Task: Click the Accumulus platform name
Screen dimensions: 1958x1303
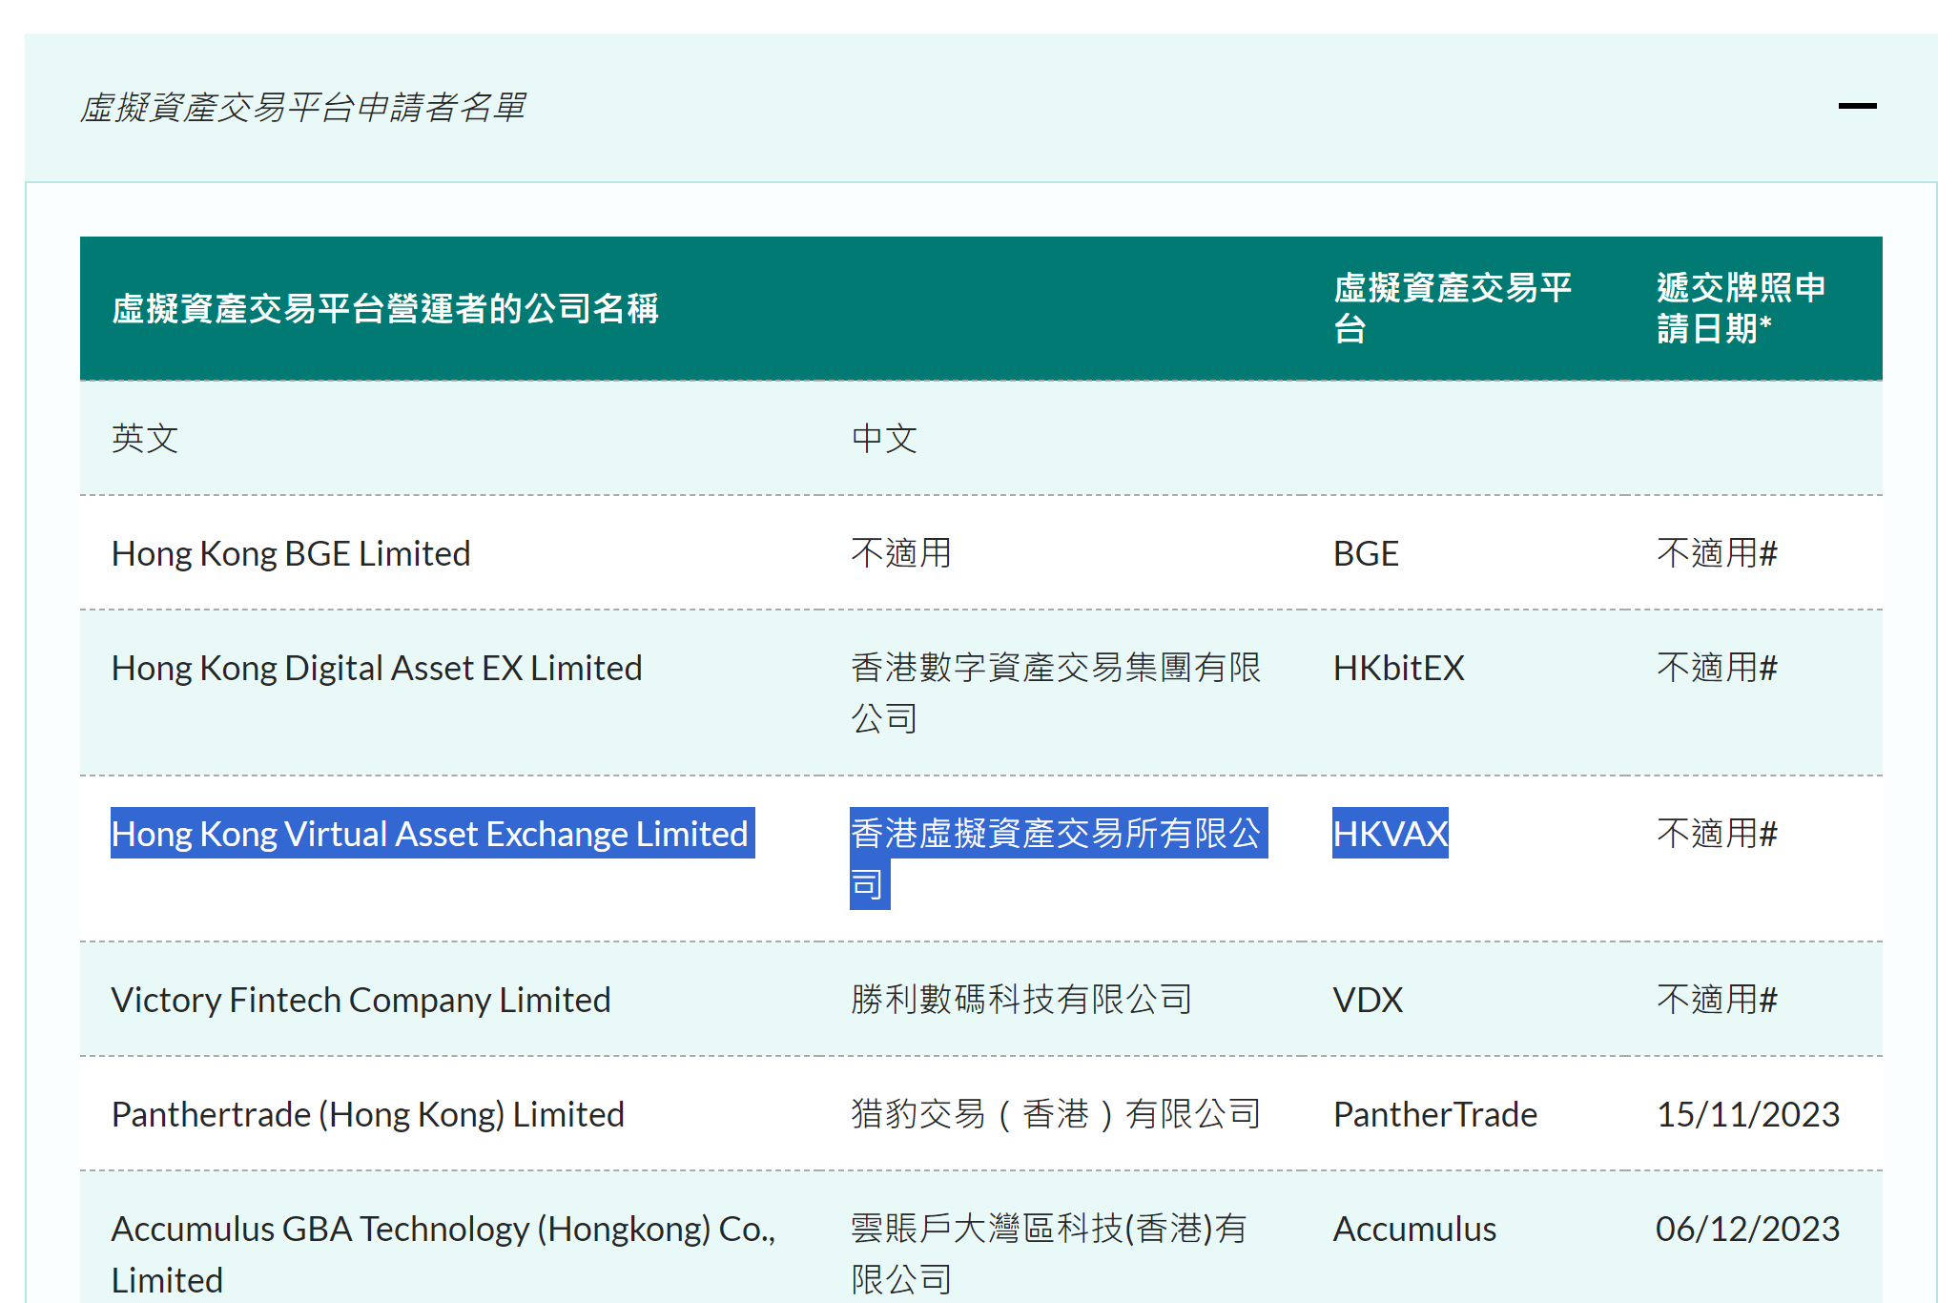Action: [1413, 1229]
